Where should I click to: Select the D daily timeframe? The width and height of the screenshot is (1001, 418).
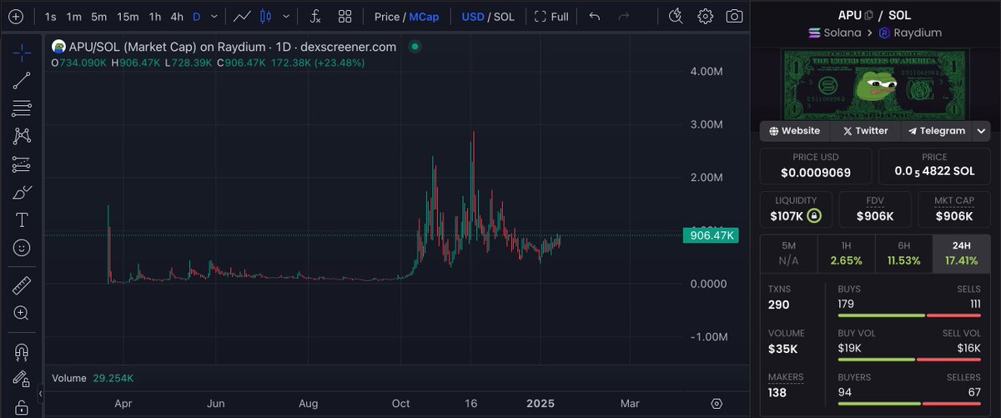[196, 17]
